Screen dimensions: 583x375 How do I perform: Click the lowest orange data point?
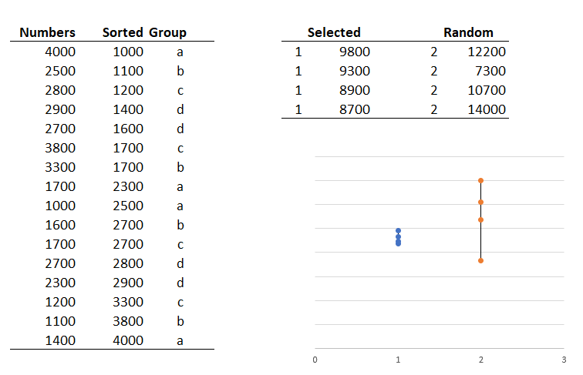pos(480,260)
